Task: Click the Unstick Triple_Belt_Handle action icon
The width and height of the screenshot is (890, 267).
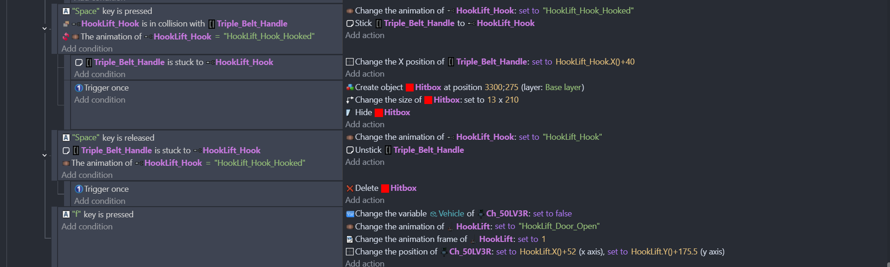Action: [350, 150]
